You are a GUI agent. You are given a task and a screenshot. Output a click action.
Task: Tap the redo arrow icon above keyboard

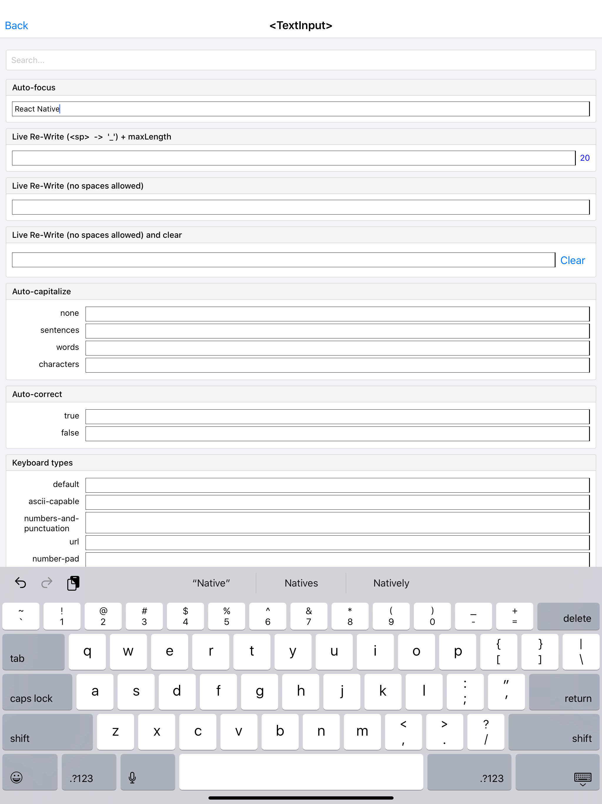(47, 583)
